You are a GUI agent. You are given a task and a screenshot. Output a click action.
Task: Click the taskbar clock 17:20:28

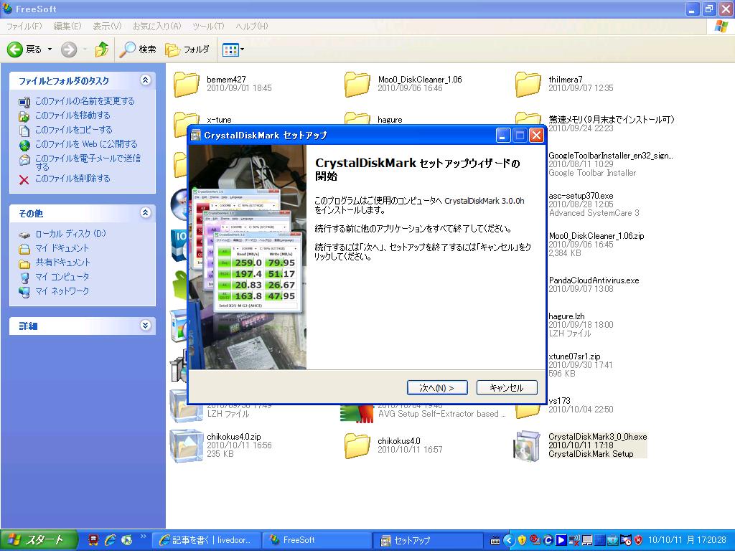[x=687, y=540]
